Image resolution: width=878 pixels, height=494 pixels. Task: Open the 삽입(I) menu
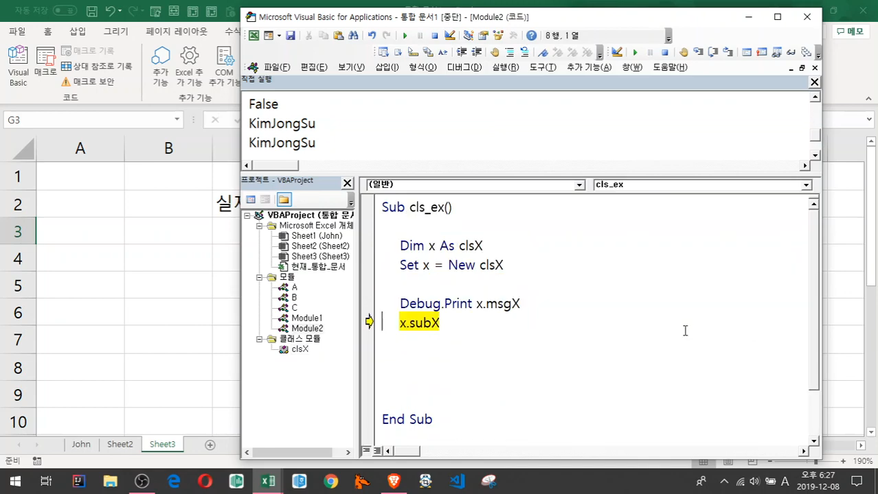387,67
